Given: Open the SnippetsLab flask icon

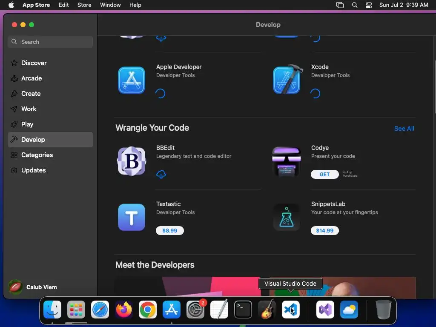Looking at the screenshot, I should tap(287, 218).
